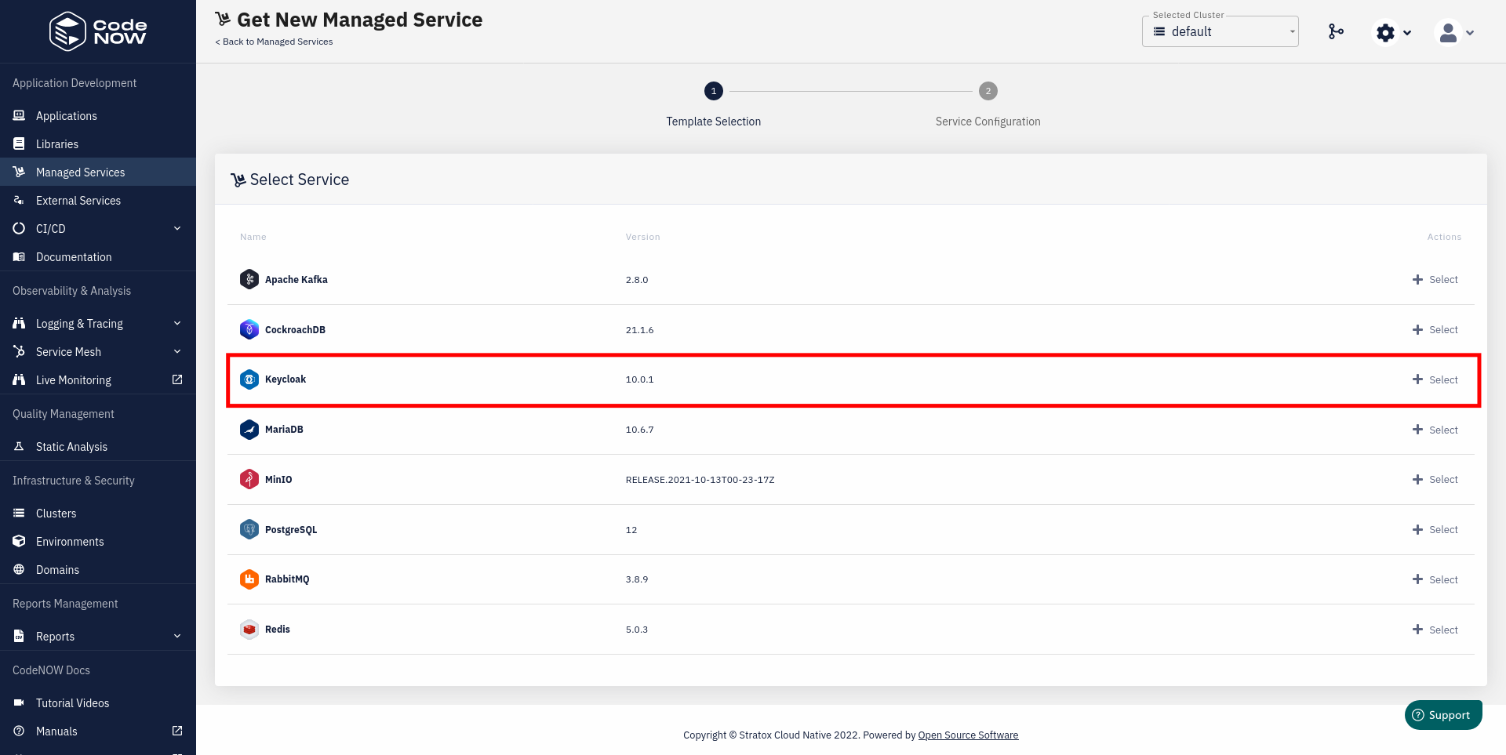Click the CI/CD circle icon
Viewport: 1506px width, 755px height.
[19, 229]
